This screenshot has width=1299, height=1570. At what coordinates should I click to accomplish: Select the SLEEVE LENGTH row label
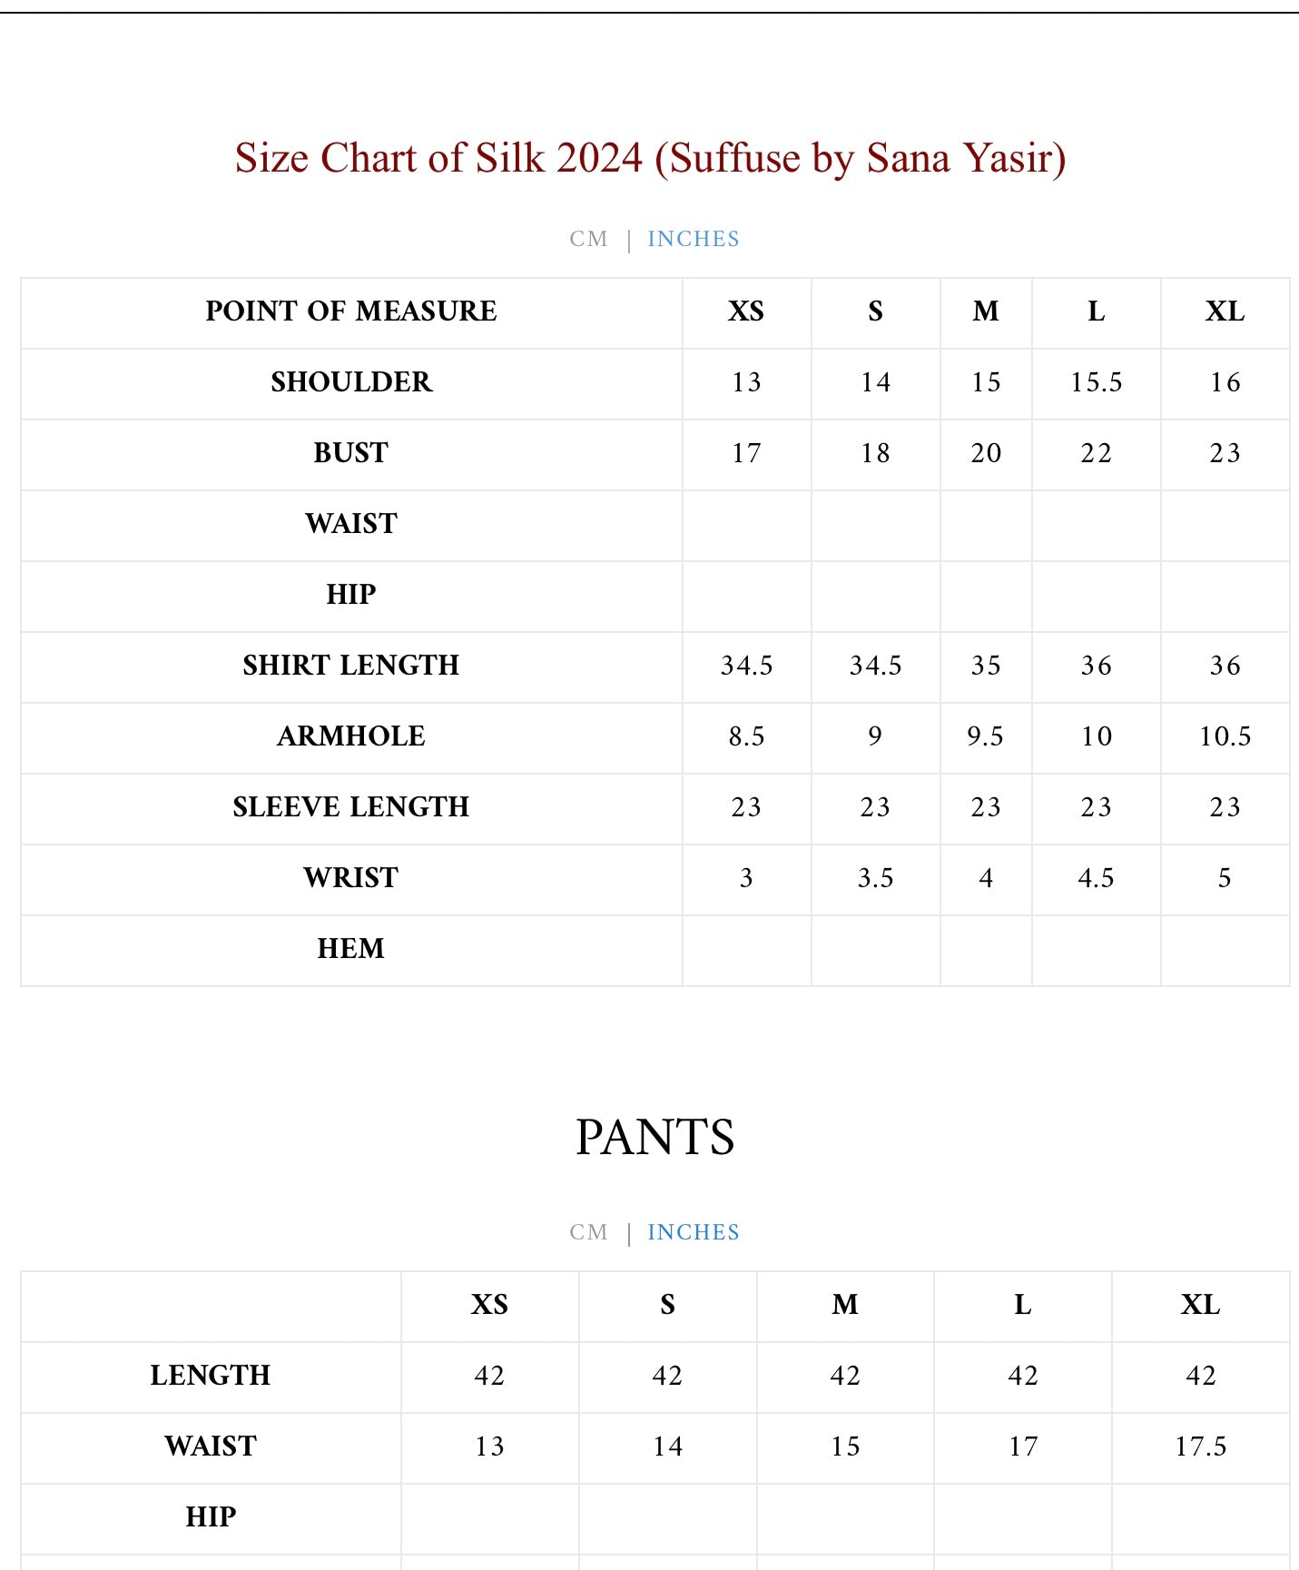[351, 807]
